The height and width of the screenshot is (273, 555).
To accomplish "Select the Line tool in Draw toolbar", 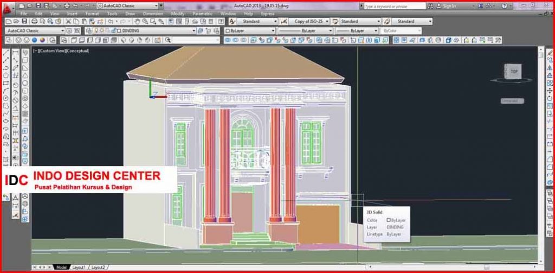I will pos(5,53).
